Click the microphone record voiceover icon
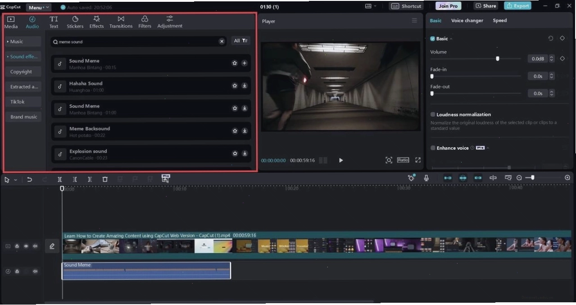This screenshot has height=305, width=576. click(426, 178)
